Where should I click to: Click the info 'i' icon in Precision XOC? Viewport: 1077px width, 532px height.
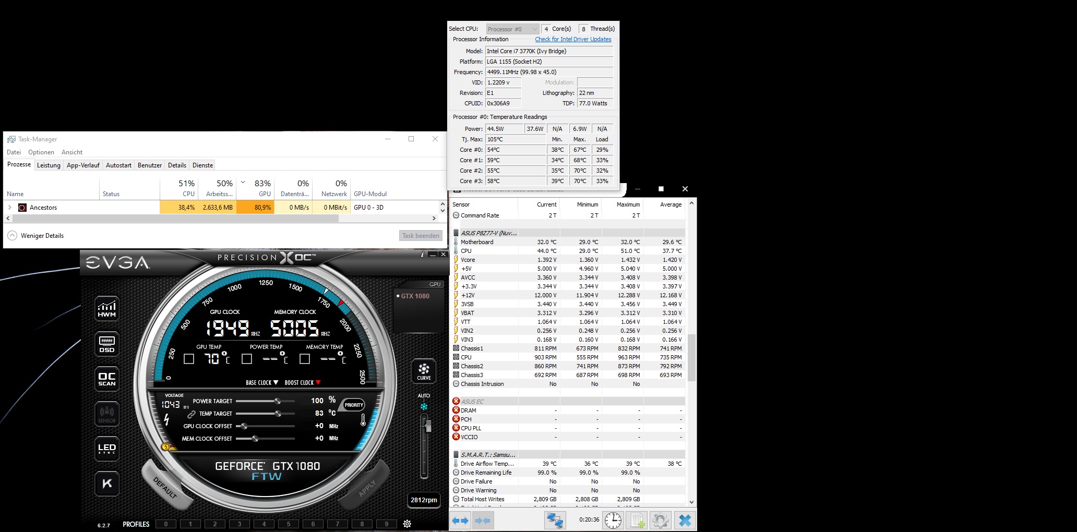(422, 255)
